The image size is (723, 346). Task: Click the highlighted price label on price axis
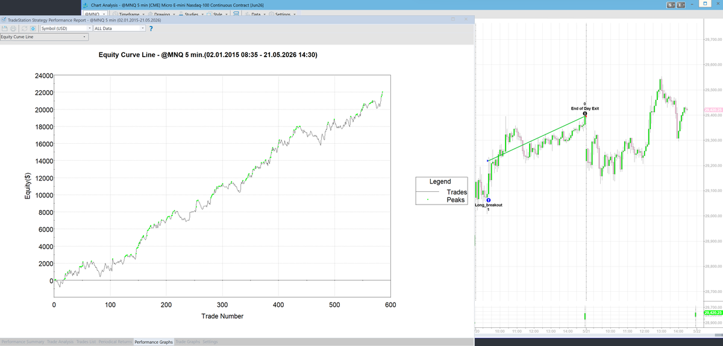712,110
